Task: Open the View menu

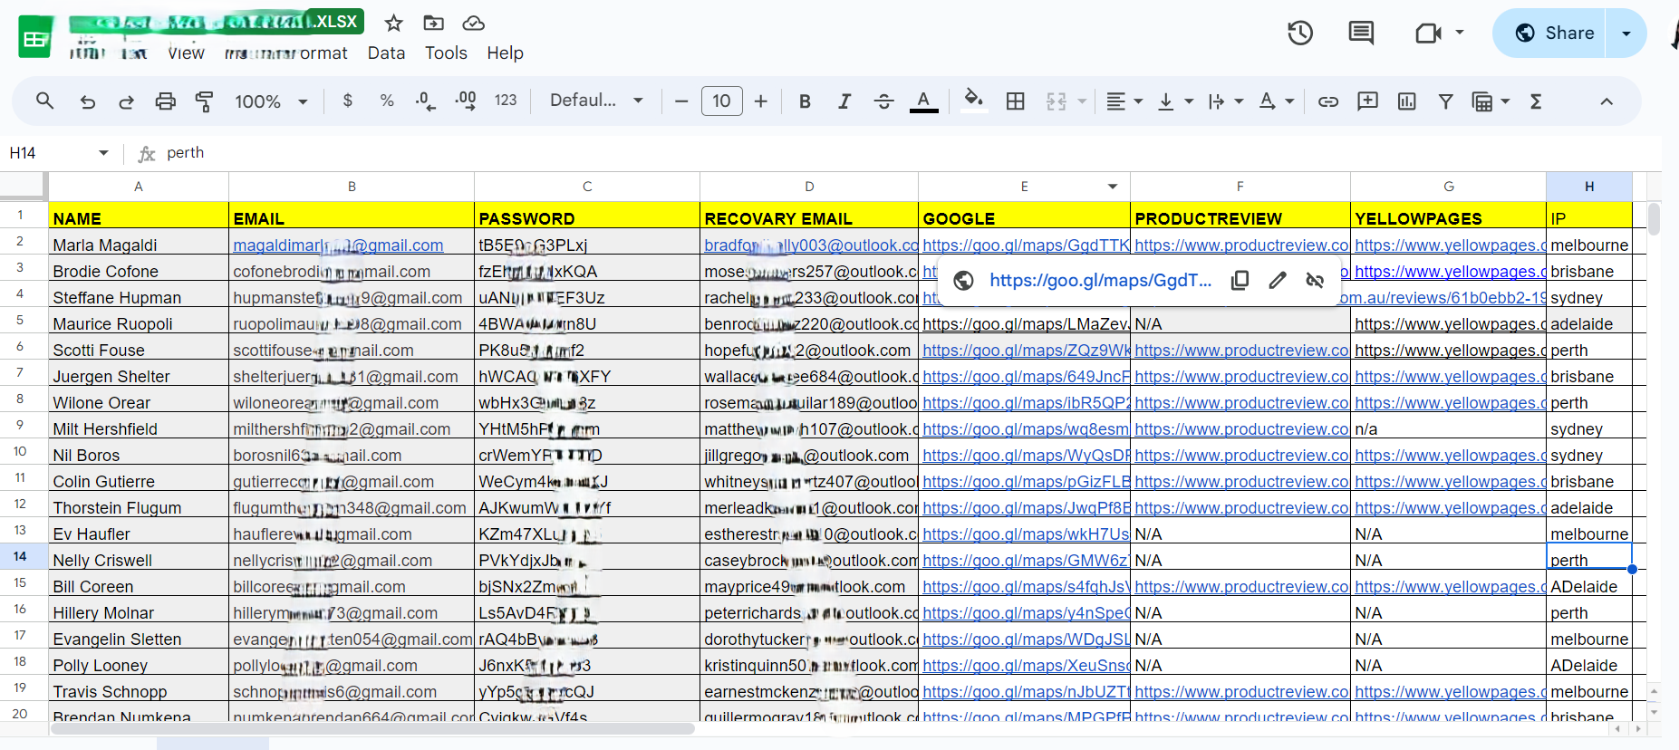Action: click(186, 53)
